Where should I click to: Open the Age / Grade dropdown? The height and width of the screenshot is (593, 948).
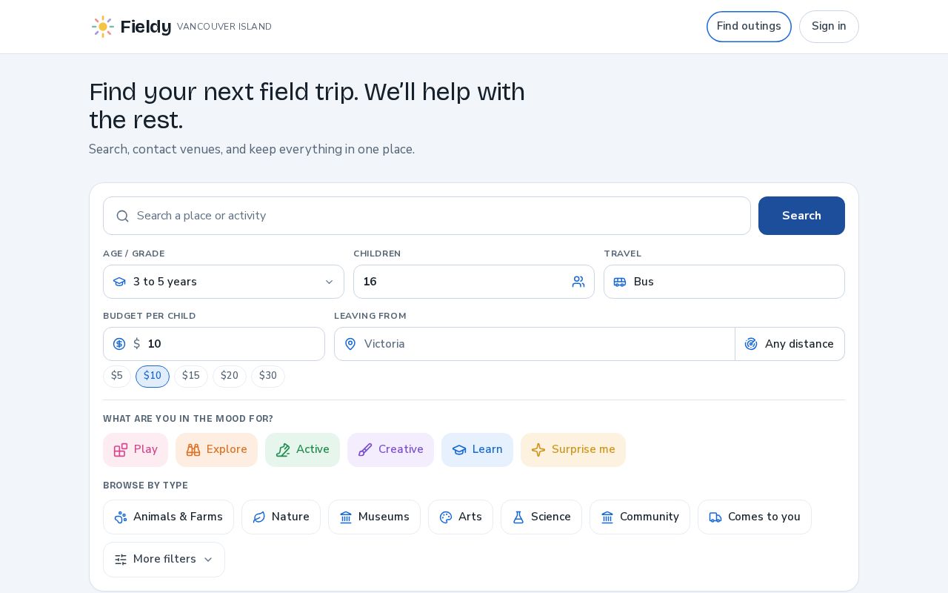[x=224, y=282]
